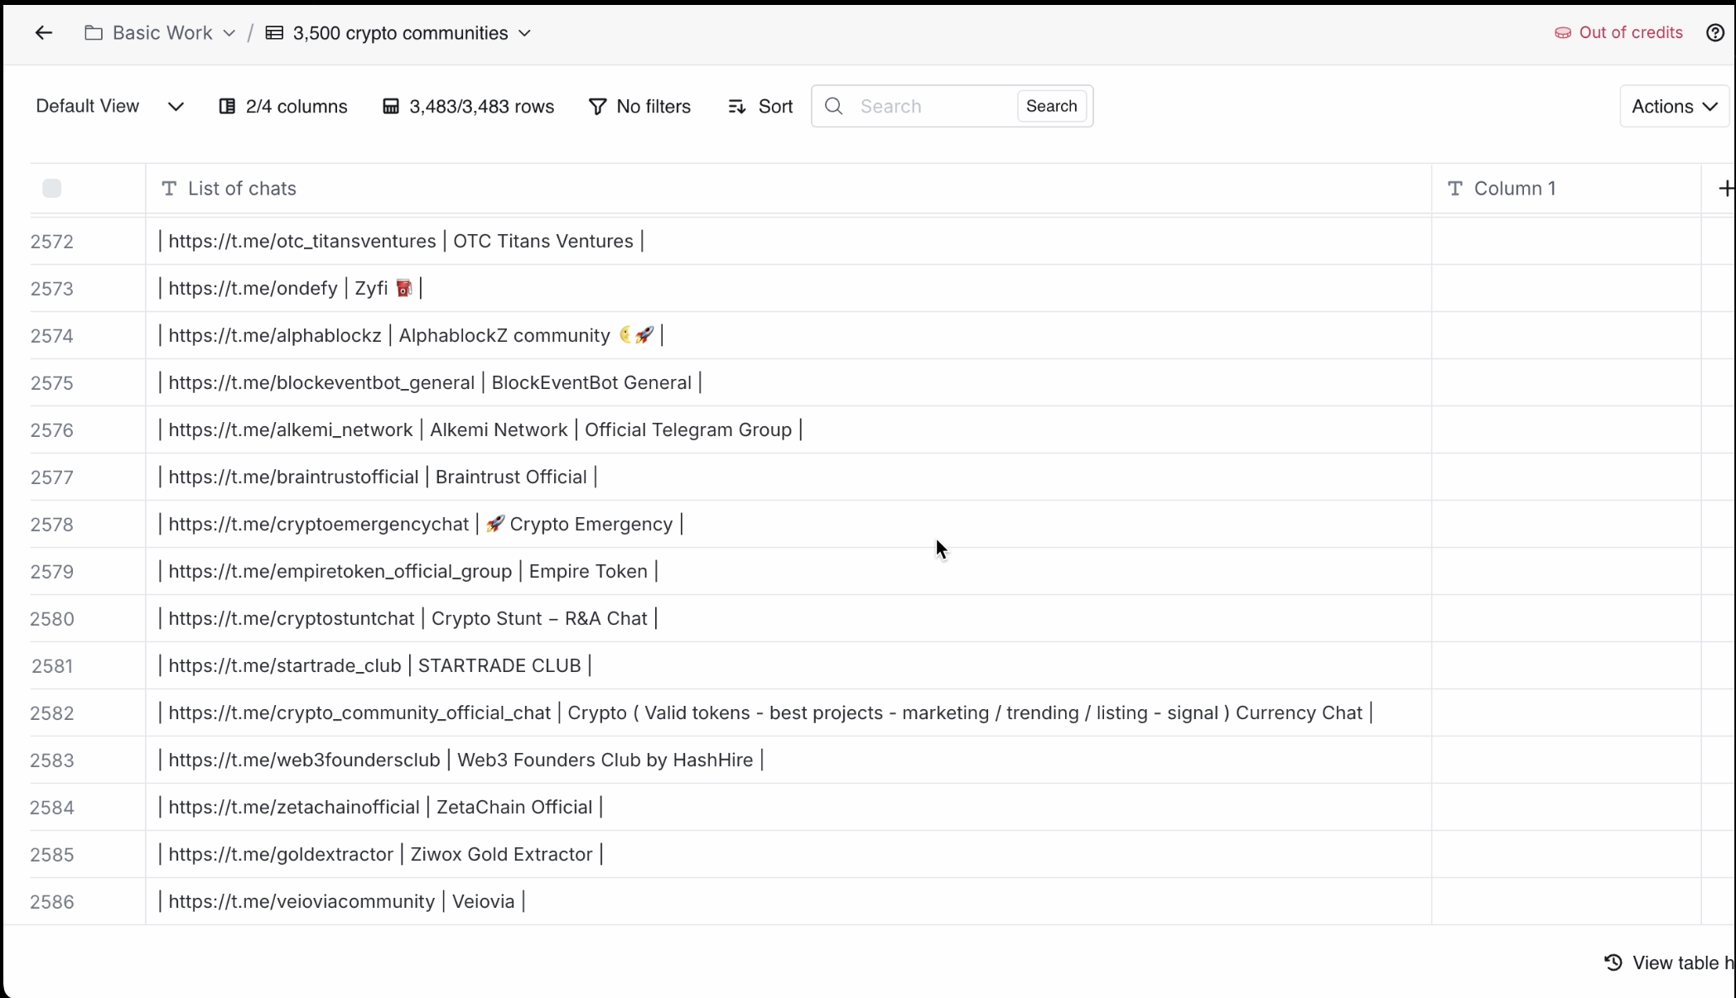Click the back arrow icon

[44, 33]
